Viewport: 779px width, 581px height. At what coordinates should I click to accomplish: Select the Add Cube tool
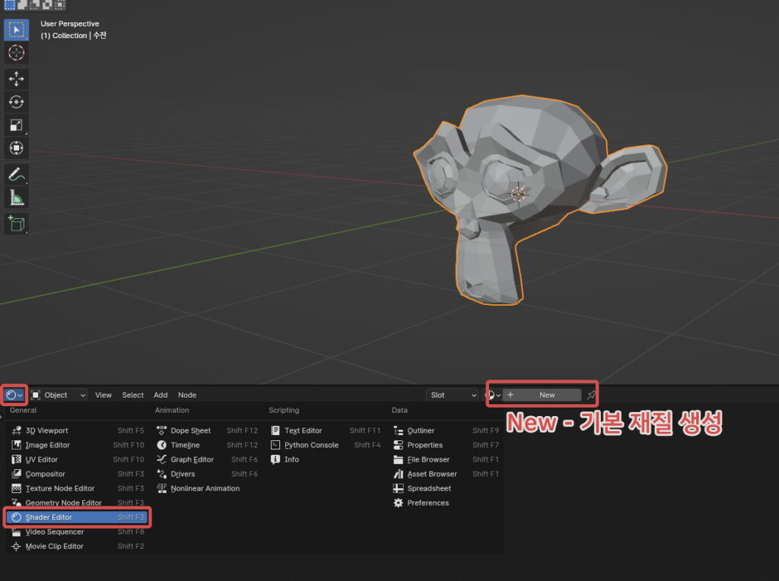click(x=16, y=224)
